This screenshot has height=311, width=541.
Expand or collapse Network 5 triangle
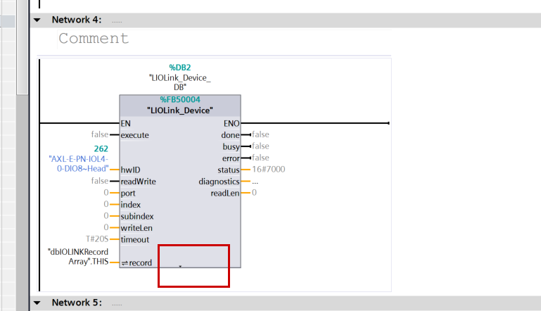coord(37,303)
